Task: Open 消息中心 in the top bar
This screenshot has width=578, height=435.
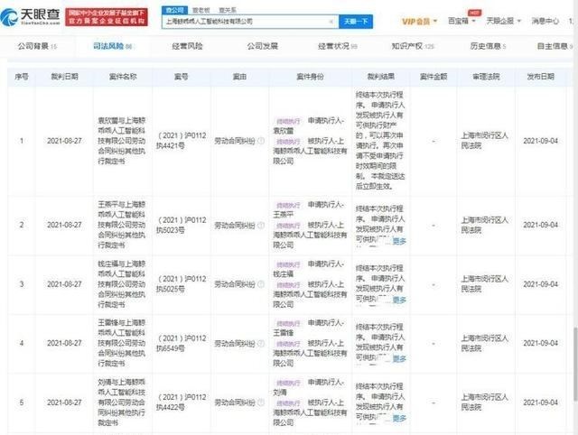Action: coord(545,21)
